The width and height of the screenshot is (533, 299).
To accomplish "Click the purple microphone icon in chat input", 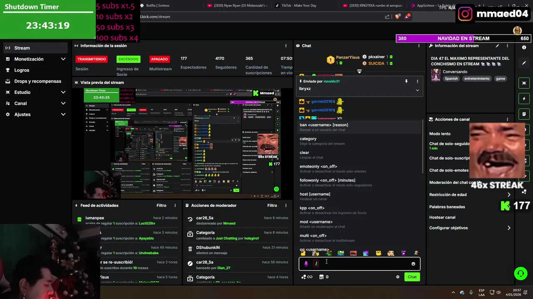I will tap(306, 264).
